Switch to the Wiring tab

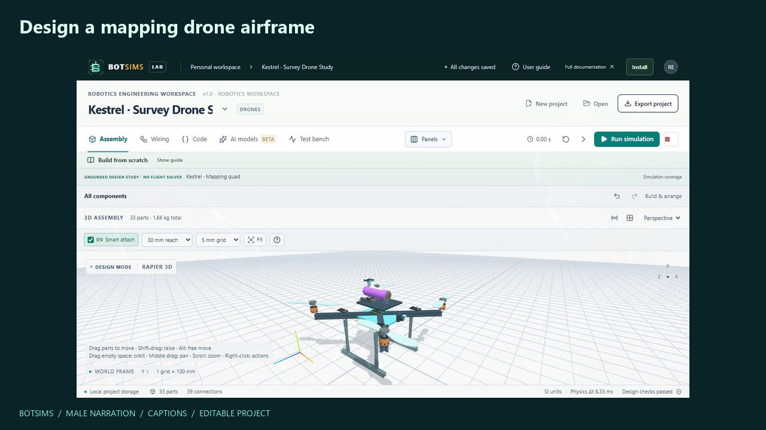point(154,139)
